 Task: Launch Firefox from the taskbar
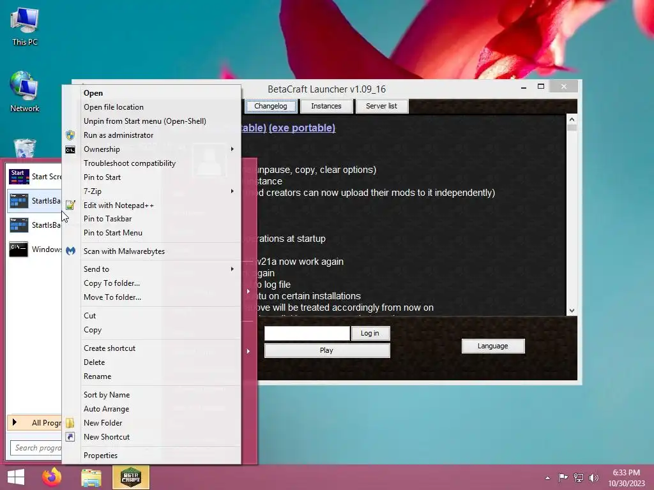(52, 477)
